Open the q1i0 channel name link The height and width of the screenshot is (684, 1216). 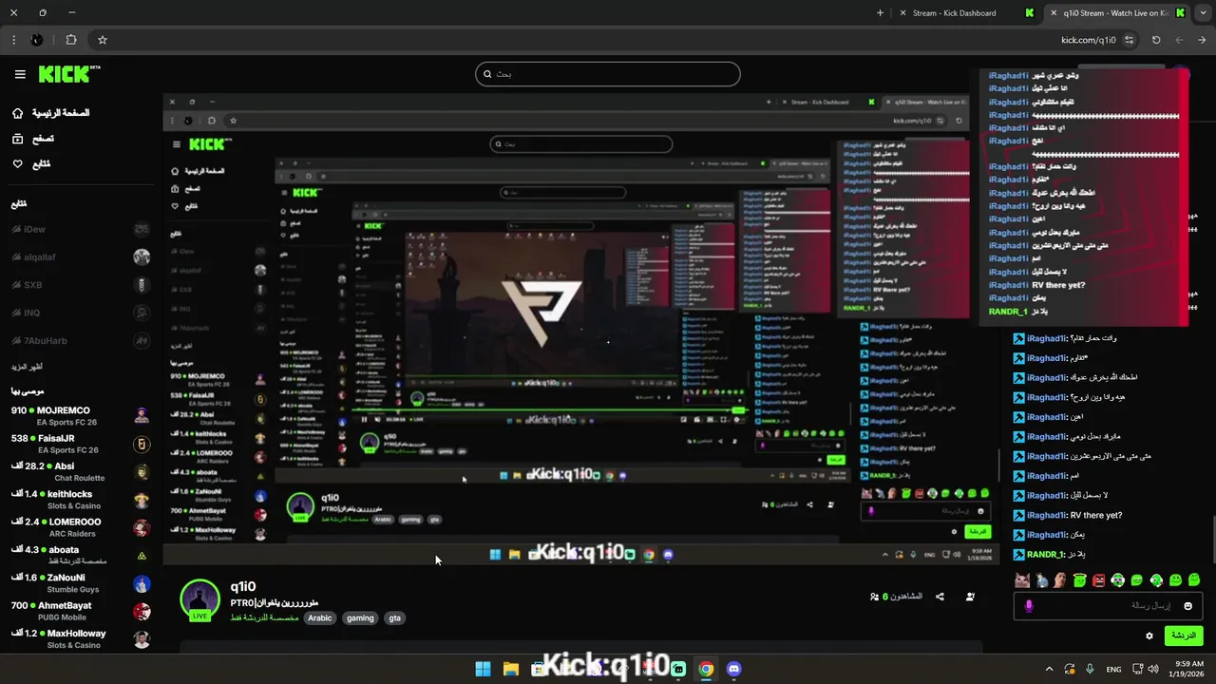[x=243, y=587]
